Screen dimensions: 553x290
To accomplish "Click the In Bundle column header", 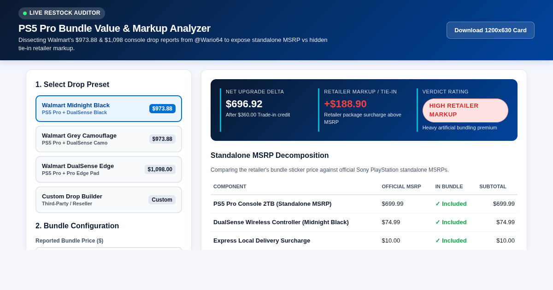I will click(449, 186).
